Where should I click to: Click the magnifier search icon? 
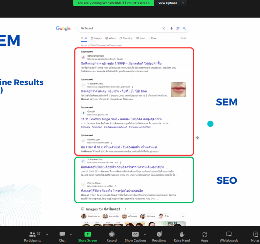(184, 28)
